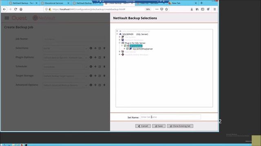The image size is (261, 146).
Task: Uncheck the SQLSERVER\sqlserver checkbox
Action: tap(128, 49)
